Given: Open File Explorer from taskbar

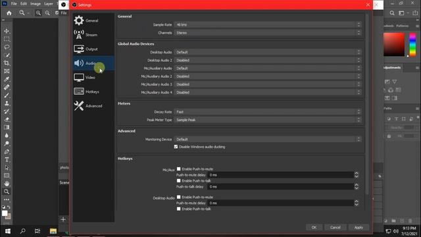Looking at the screenshot, I should tap(53, 231).
